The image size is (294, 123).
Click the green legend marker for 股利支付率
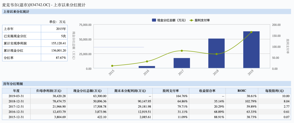191,20
